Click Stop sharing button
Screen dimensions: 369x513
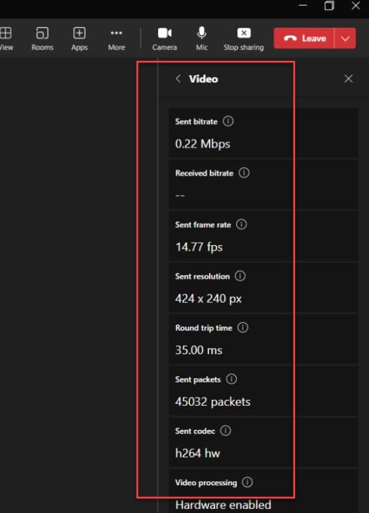coord(244,38)
